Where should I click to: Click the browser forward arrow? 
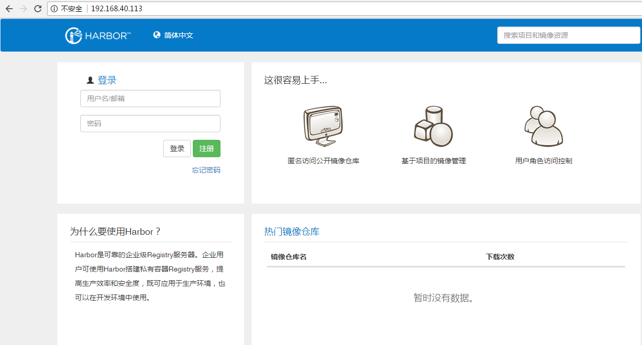pyautogui.click(x=23, y=9)
